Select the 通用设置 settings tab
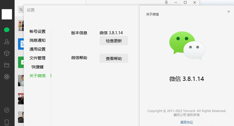Image resolution: width=234 pixels, height=126 pixels. (x=37, y=49)
